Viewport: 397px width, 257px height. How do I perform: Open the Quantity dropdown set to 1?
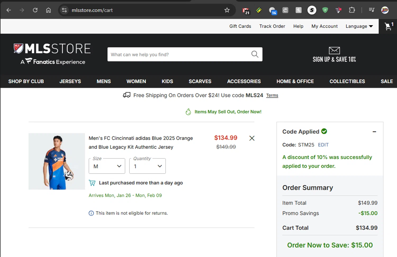147,166
